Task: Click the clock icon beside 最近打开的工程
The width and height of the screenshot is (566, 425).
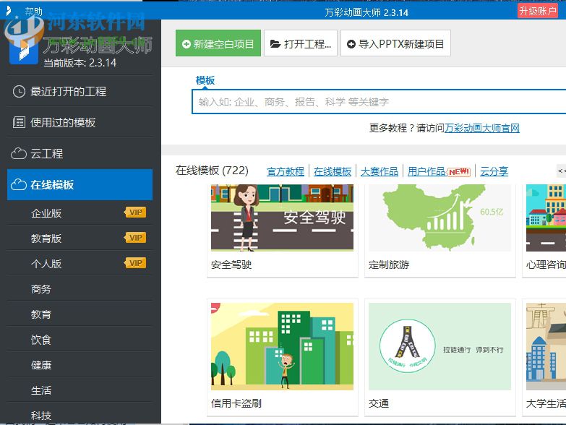Action: point(19,92)
